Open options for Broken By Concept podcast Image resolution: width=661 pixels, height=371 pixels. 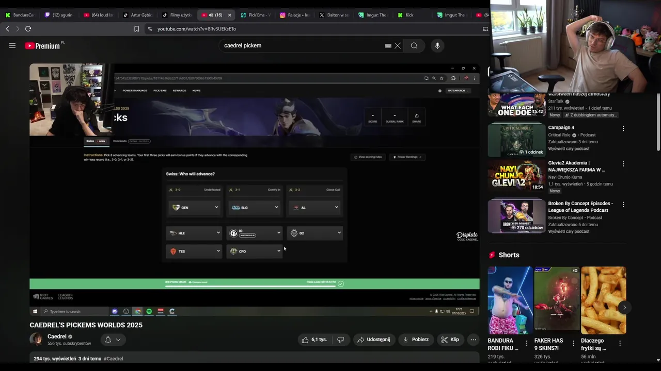coord(623,204)
